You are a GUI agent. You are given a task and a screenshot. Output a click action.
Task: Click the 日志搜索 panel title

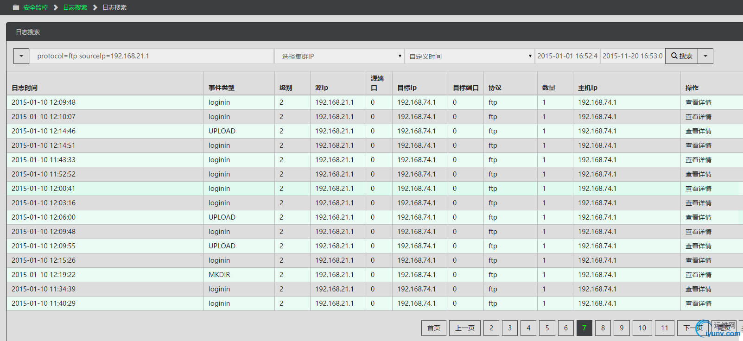pyautogui.click(x=28, y=32)
